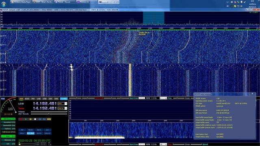Open the Windows Start orb
Viewport: 260px width, 146px height.
[4, 4]
